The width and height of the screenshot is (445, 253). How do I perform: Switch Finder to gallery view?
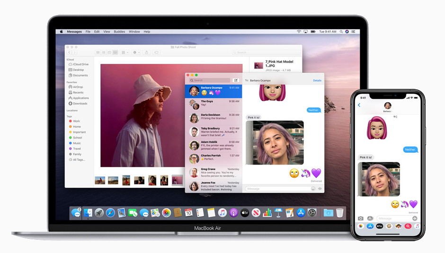115,52
